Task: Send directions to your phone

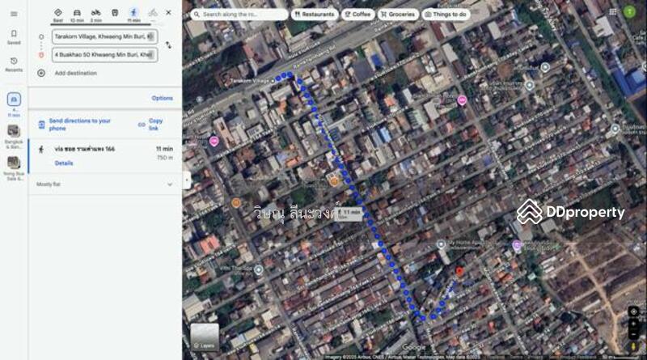Action: coord(79,125)
